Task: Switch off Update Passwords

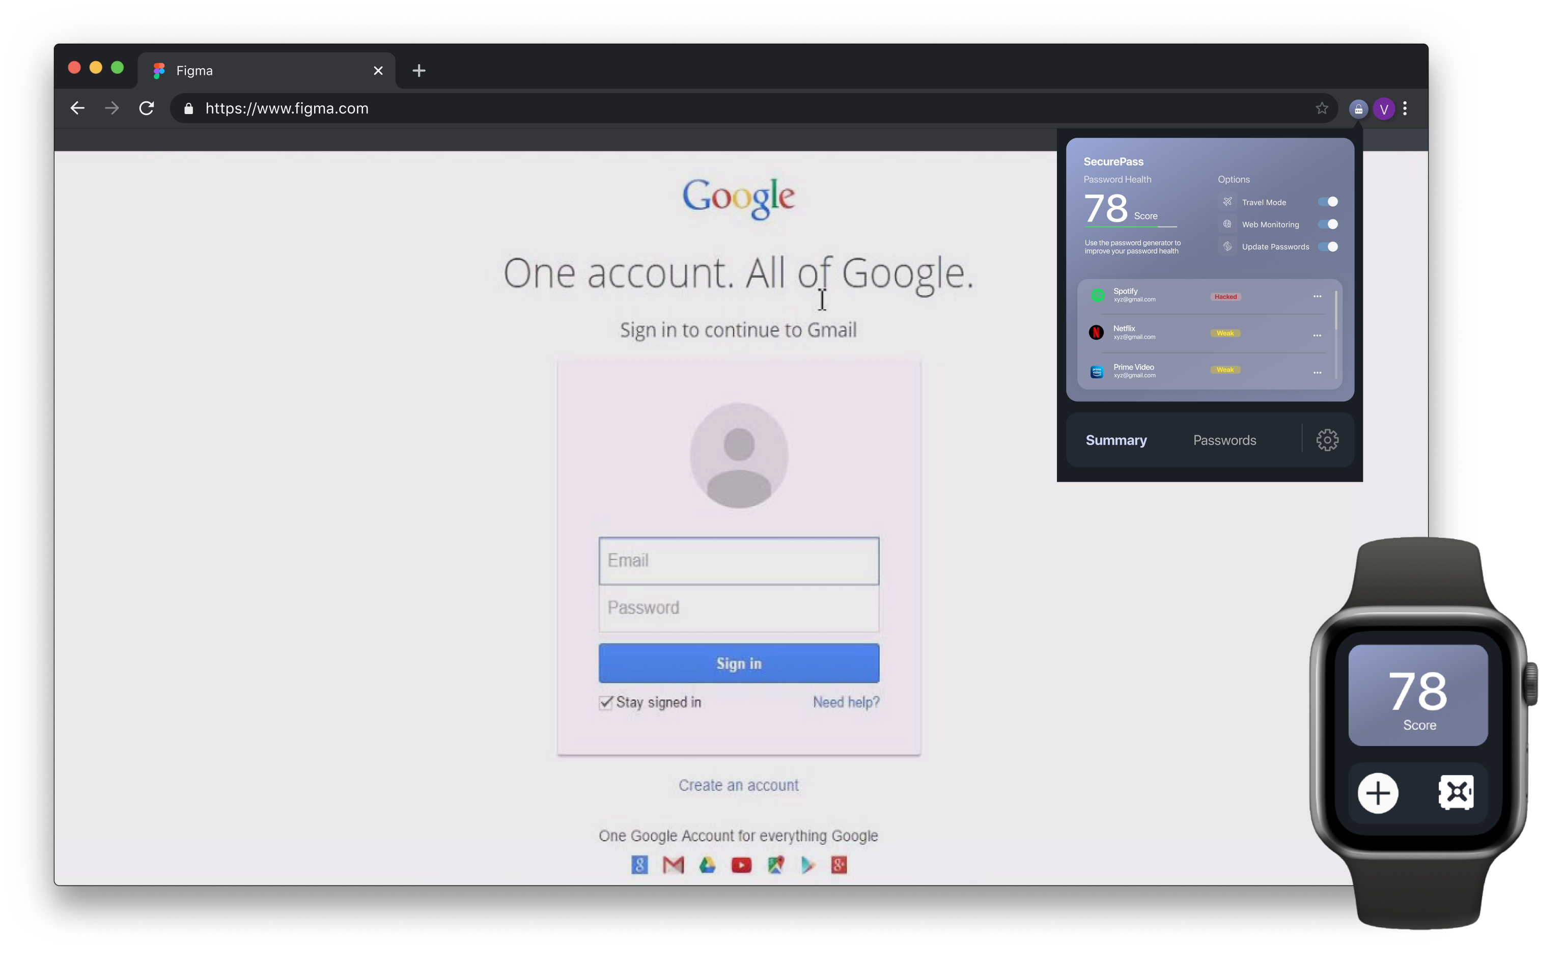Action: point(1328,246)
